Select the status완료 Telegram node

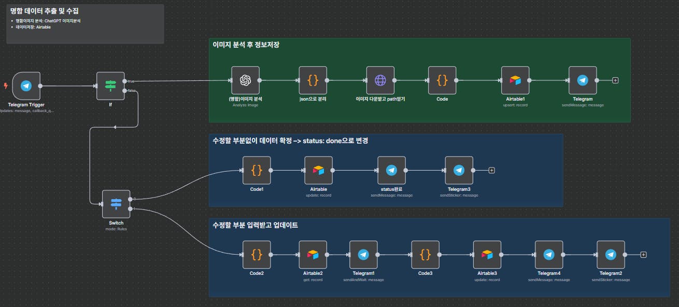point(392,170)
